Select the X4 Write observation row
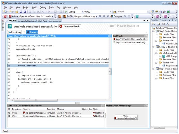The width and height of the screenshot is (179, 134). coord(56,116)
